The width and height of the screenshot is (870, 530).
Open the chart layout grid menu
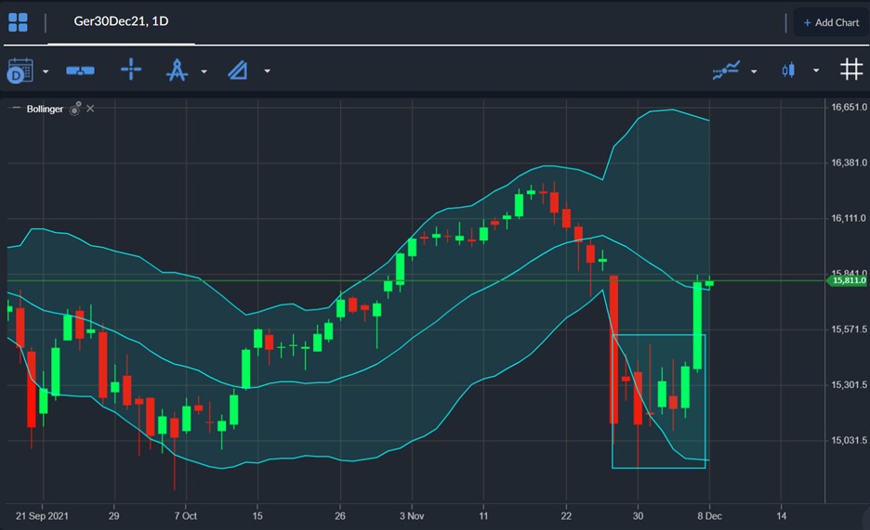18,22
